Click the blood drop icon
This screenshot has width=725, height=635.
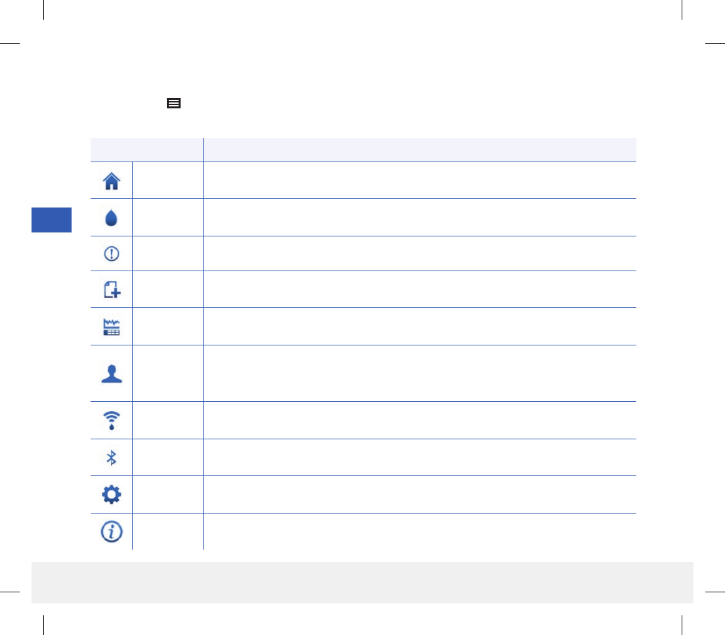tap(112, 218)
